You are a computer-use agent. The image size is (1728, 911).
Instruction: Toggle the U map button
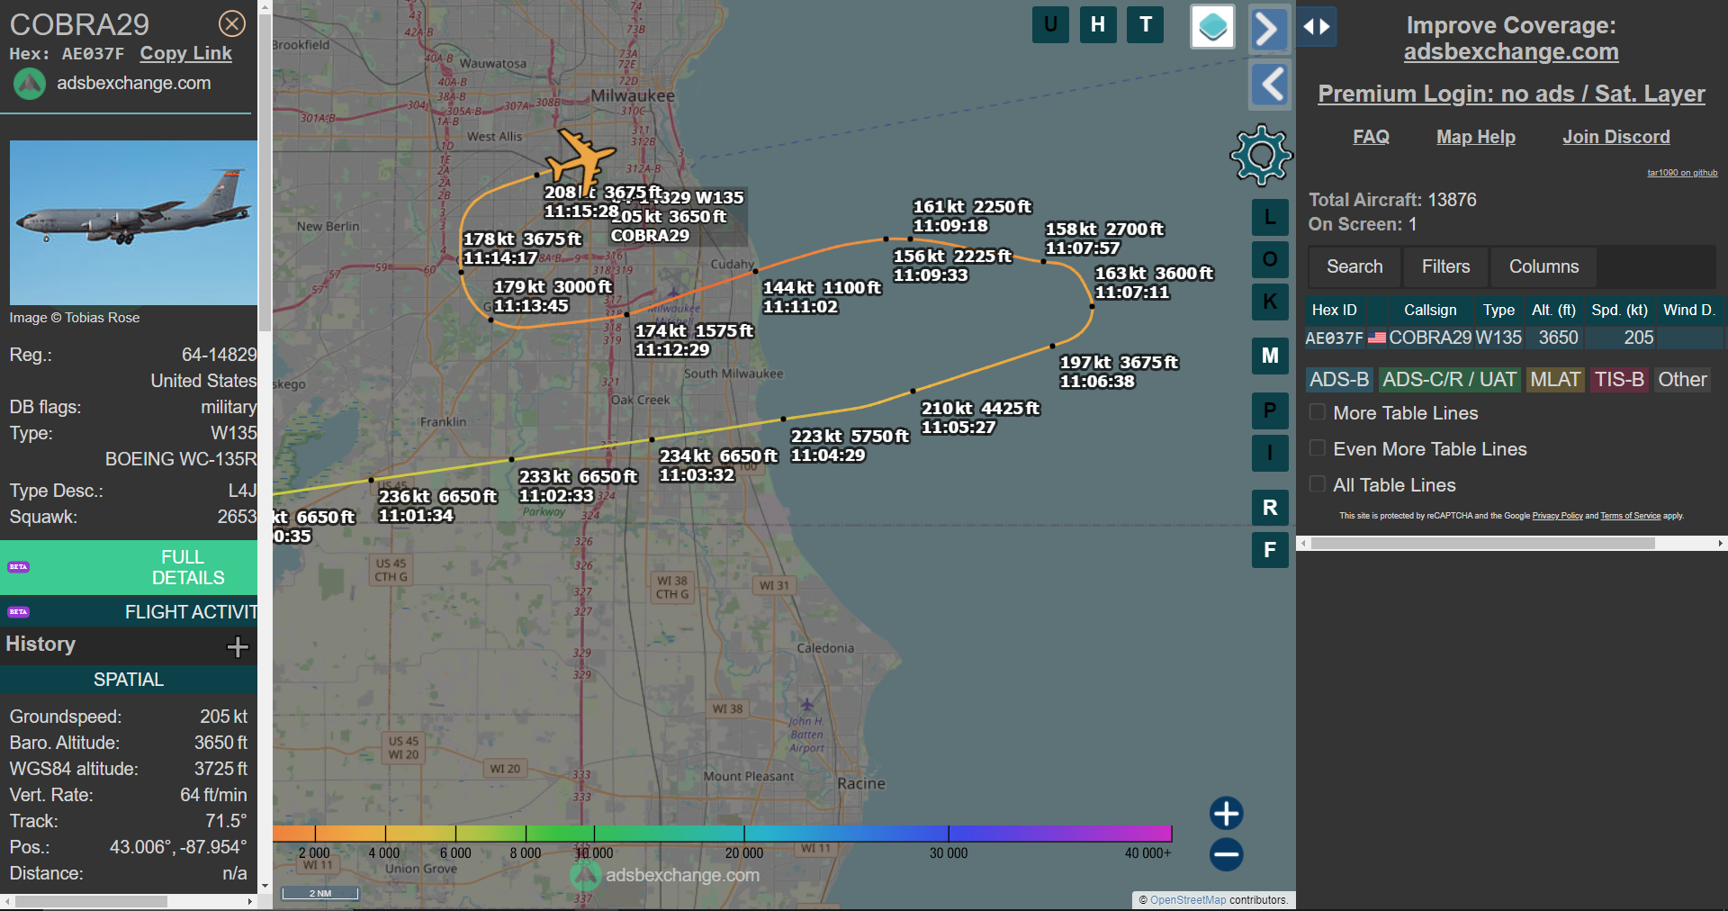pyautogui.click(x=1050, y=24)
